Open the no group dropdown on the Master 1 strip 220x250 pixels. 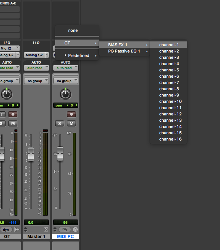(36, 81)
